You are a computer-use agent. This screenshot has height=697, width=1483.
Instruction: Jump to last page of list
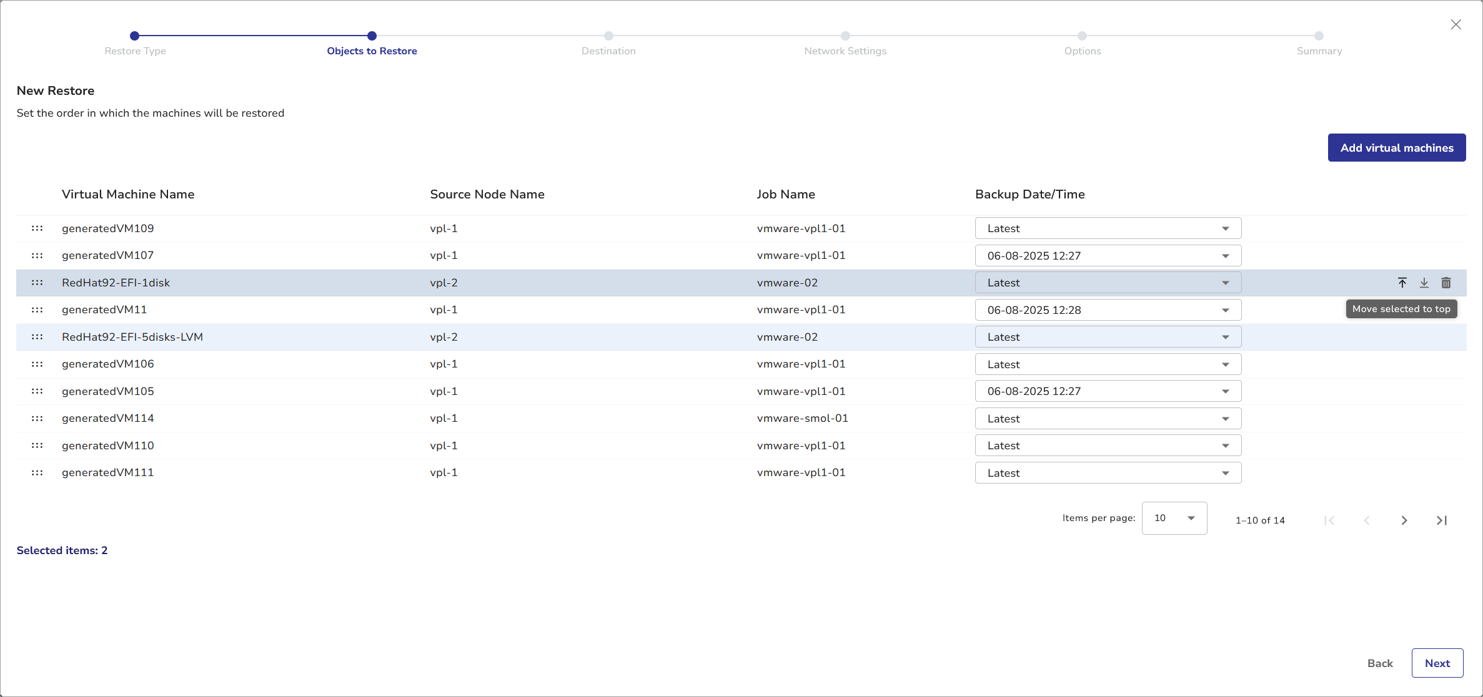[x=1441, y=520]
